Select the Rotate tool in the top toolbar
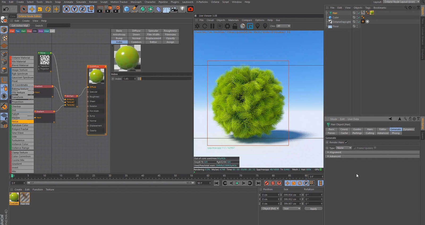The image size is (425, 225). click(48, 9)
